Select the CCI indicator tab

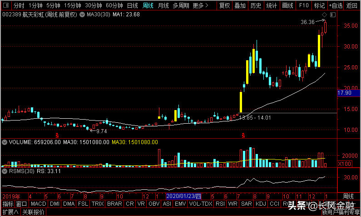274,204
